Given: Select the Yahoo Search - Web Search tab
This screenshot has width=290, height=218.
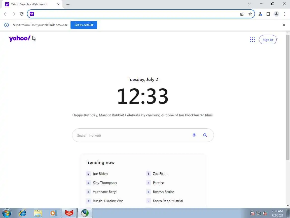Looking at the screenshot, I should [32, 4].
